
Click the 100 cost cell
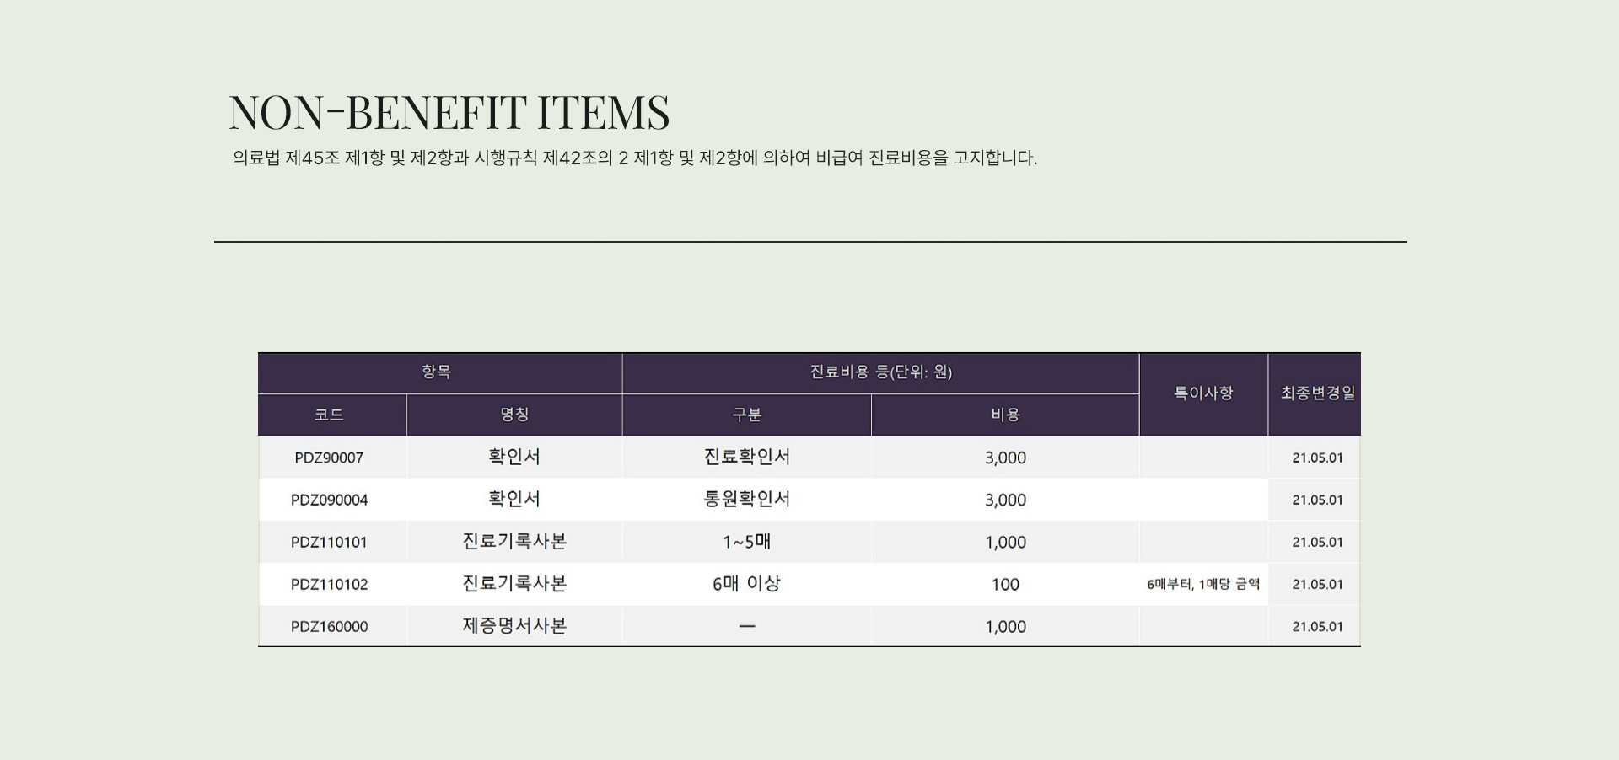[1005, 585]
